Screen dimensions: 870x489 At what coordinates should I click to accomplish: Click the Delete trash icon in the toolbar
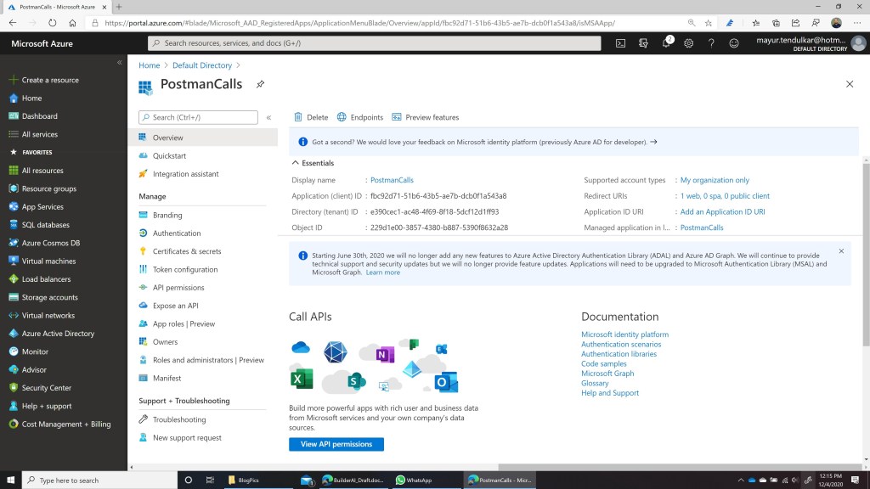[x=298, y=117]
